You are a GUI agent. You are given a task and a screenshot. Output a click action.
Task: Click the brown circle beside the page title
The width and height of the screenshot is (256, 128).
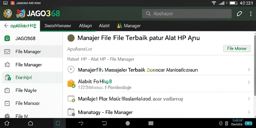tap(71, 38)
